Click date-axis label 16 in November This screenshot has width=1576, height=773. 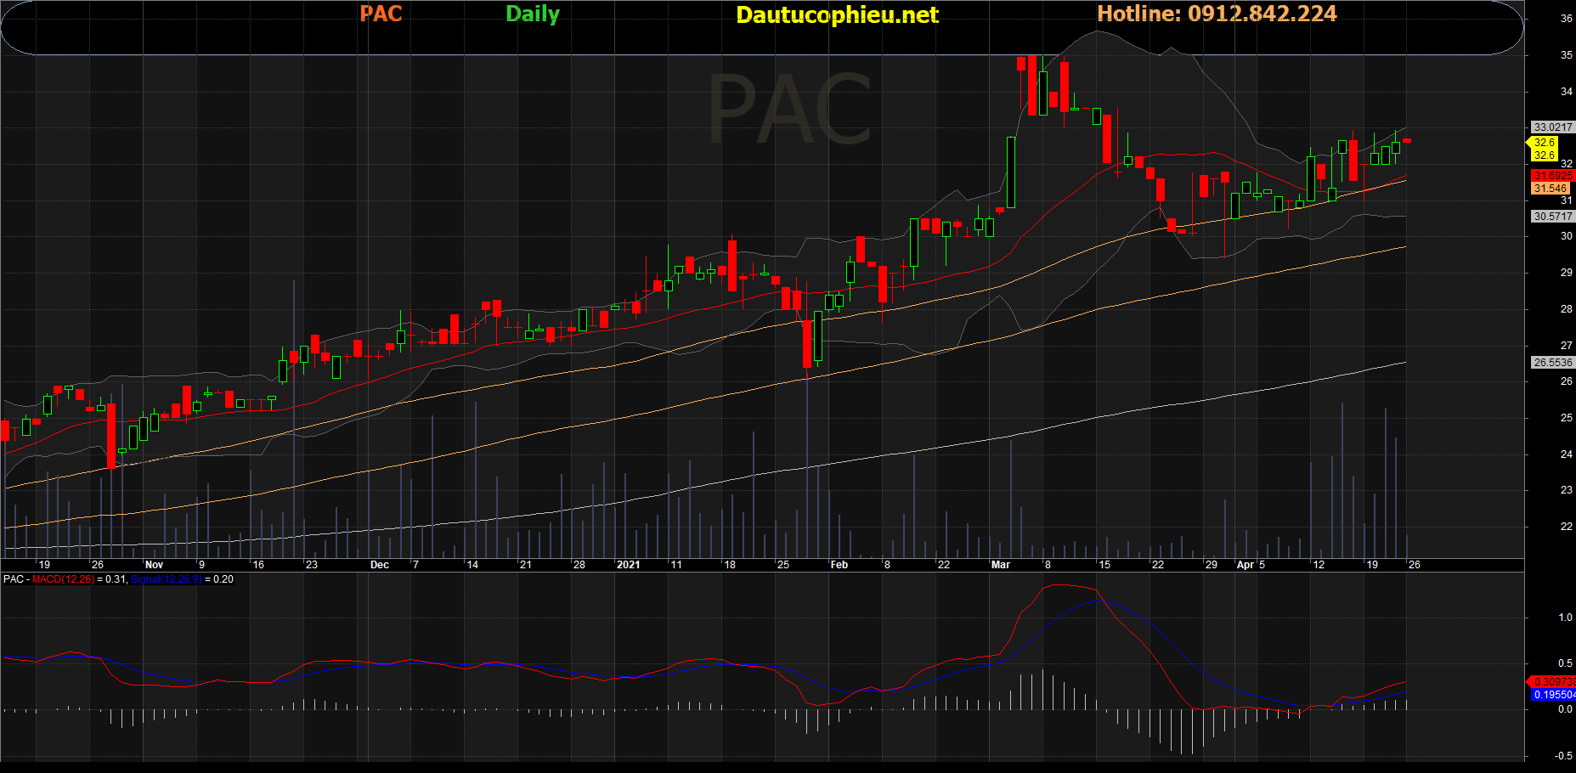pyautogui.click(x=258, y=565)
